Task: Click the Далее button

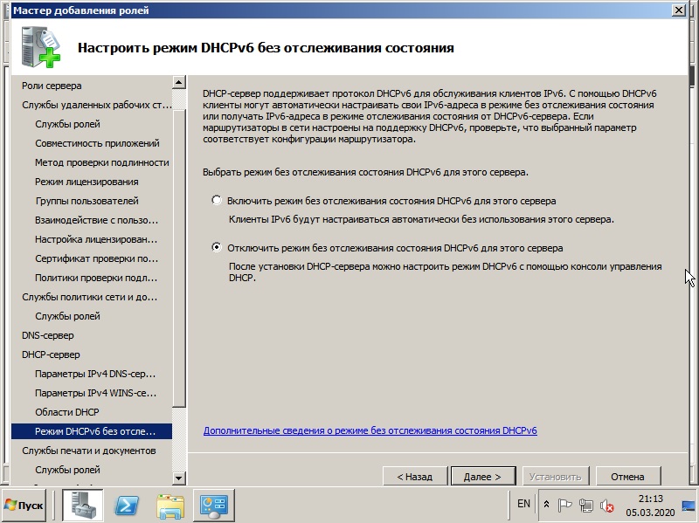Action: [x=483, y=476]
